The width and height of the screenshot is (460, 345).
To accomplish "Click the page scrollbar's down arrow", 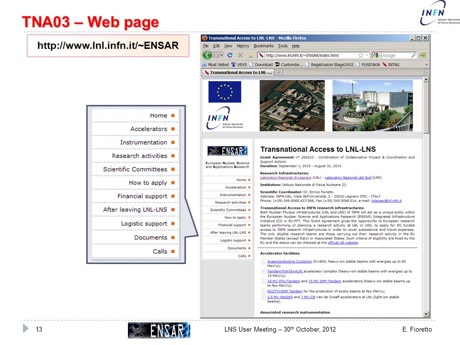I will [x=426, y=314].
